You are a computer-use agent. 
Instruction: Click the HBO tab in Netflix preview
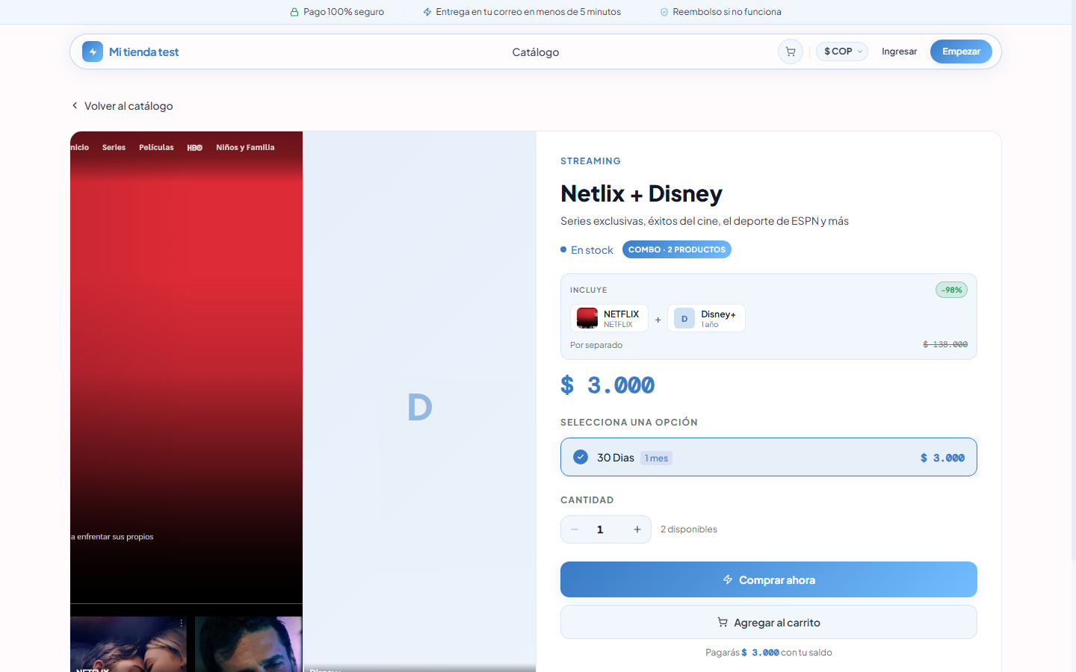[195, 148]
